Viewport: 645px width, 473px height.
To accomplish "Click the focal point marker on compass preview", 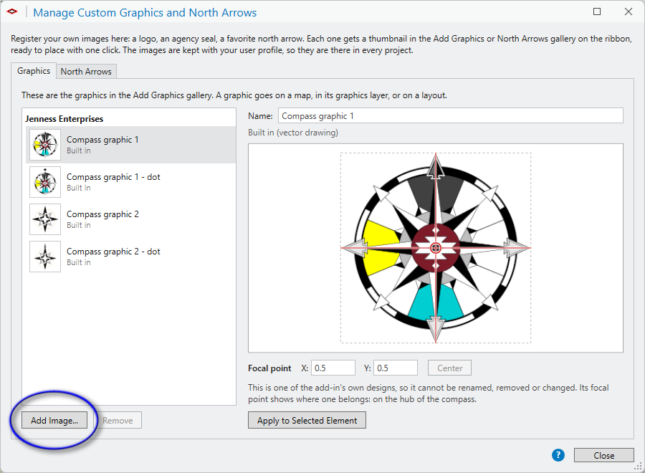I will (x=436, y=248).
